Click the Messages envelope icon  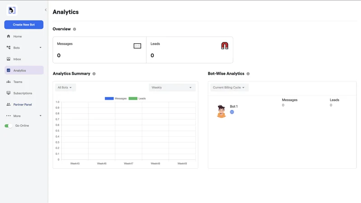point(137,46)
